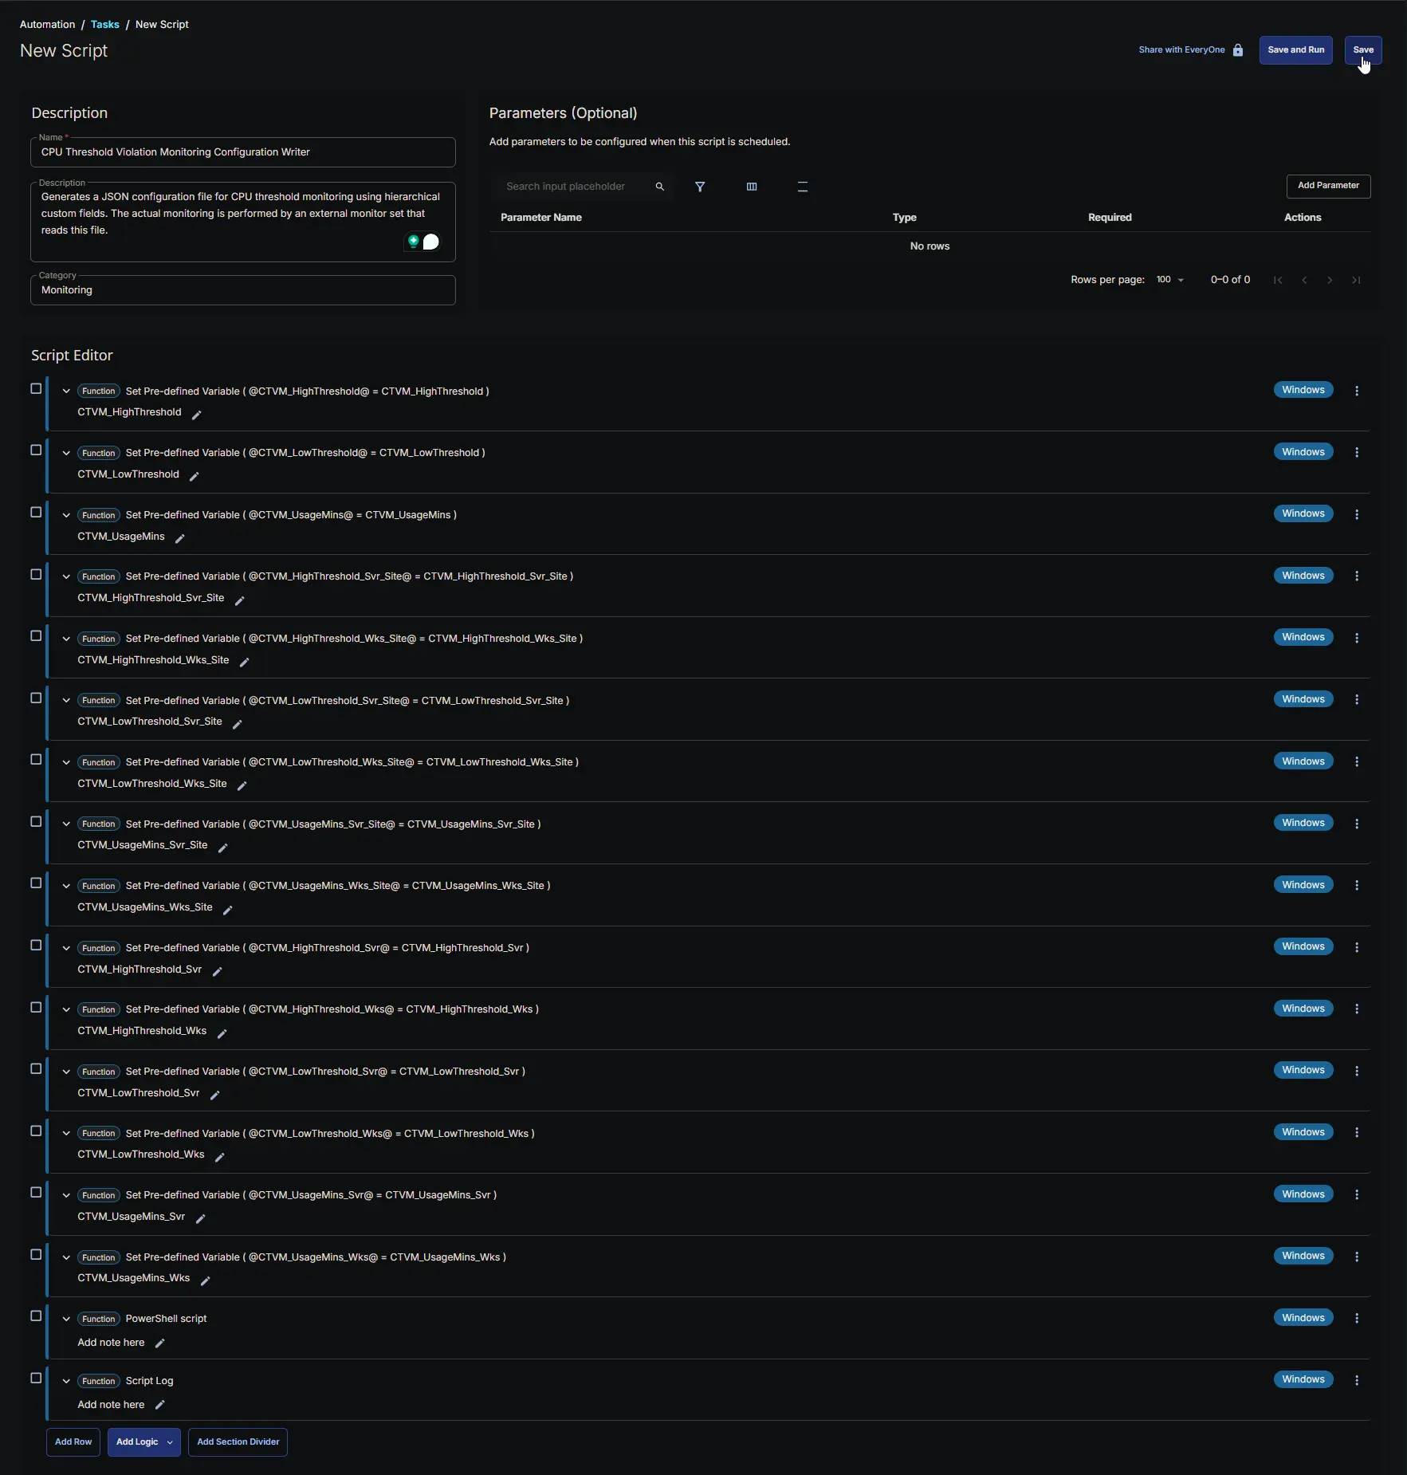Viewport: 1407px width, 1475px height.
Task: Click Windows badge on CTVM_UsageMins_Svr row
Action: (x=1303, y=1194)
